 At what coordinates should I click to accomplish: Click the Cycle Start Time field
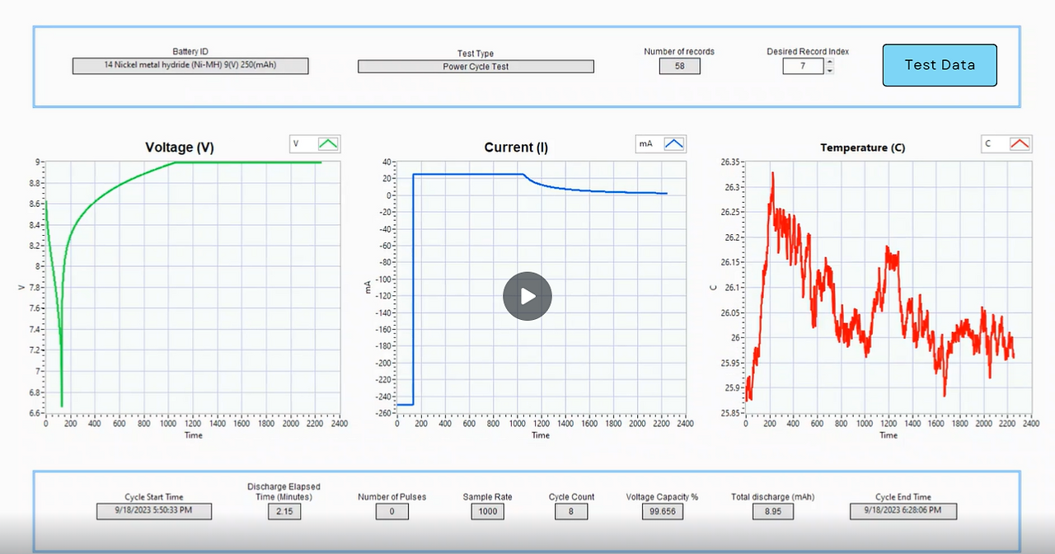coord(154,511)
